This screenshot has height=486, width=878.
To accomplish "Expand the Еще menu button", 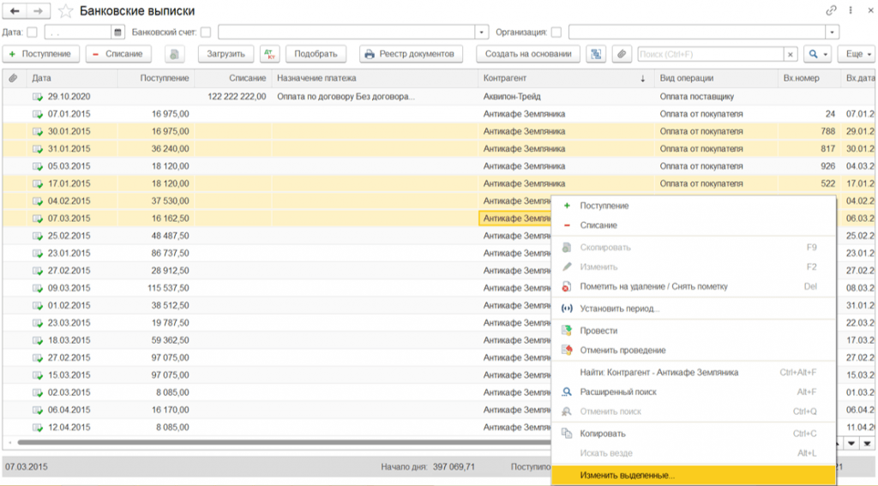I will [x=856, y=54].
